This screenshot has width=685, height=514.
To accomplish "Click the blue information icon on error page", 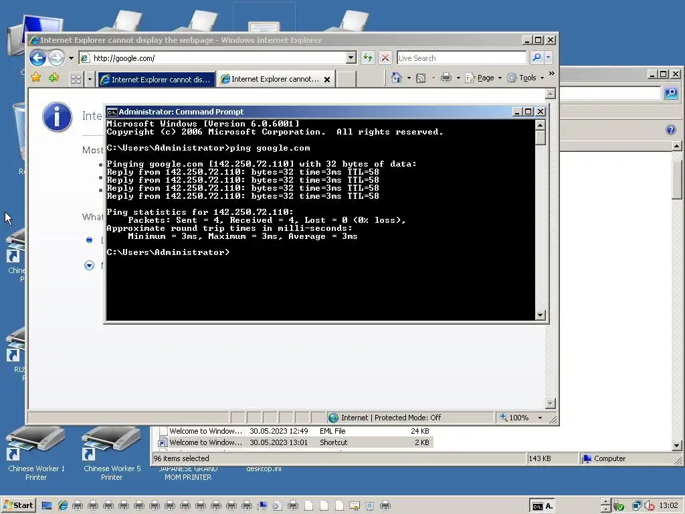I will click(x=58, y=116).
